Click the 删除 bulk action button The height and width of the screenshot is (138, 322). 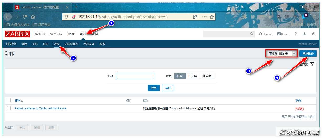click(51, 127)
